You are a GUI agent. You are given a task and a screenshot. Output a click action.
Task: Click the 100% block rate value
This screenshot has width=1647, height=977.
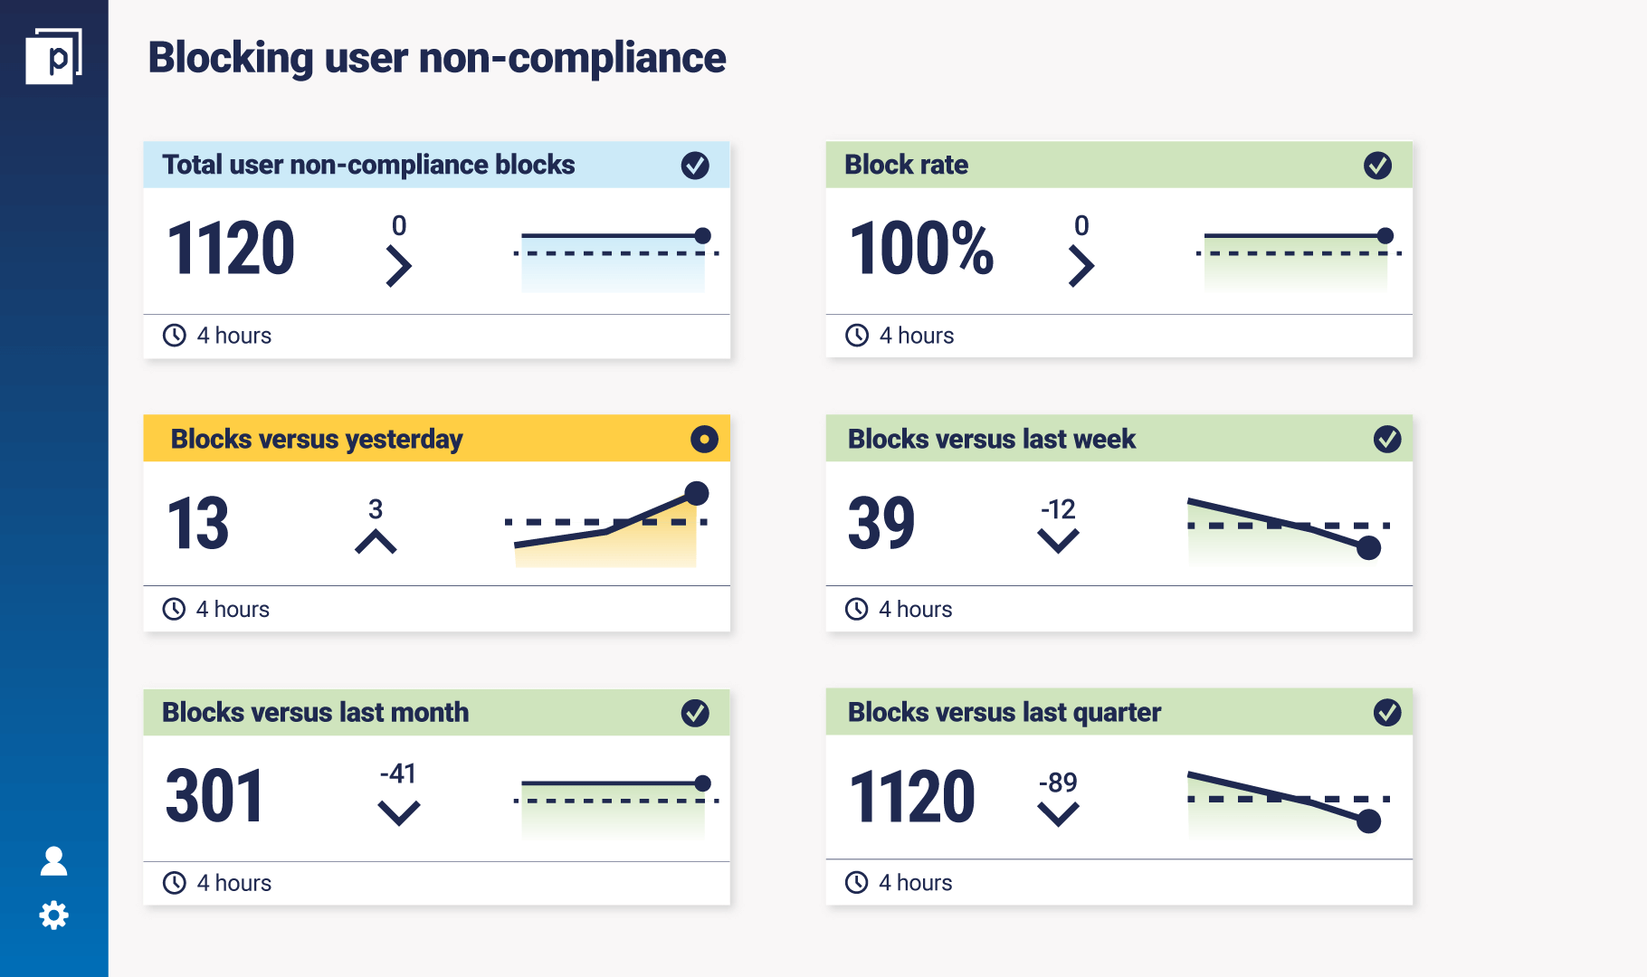(x=921, y=249)
